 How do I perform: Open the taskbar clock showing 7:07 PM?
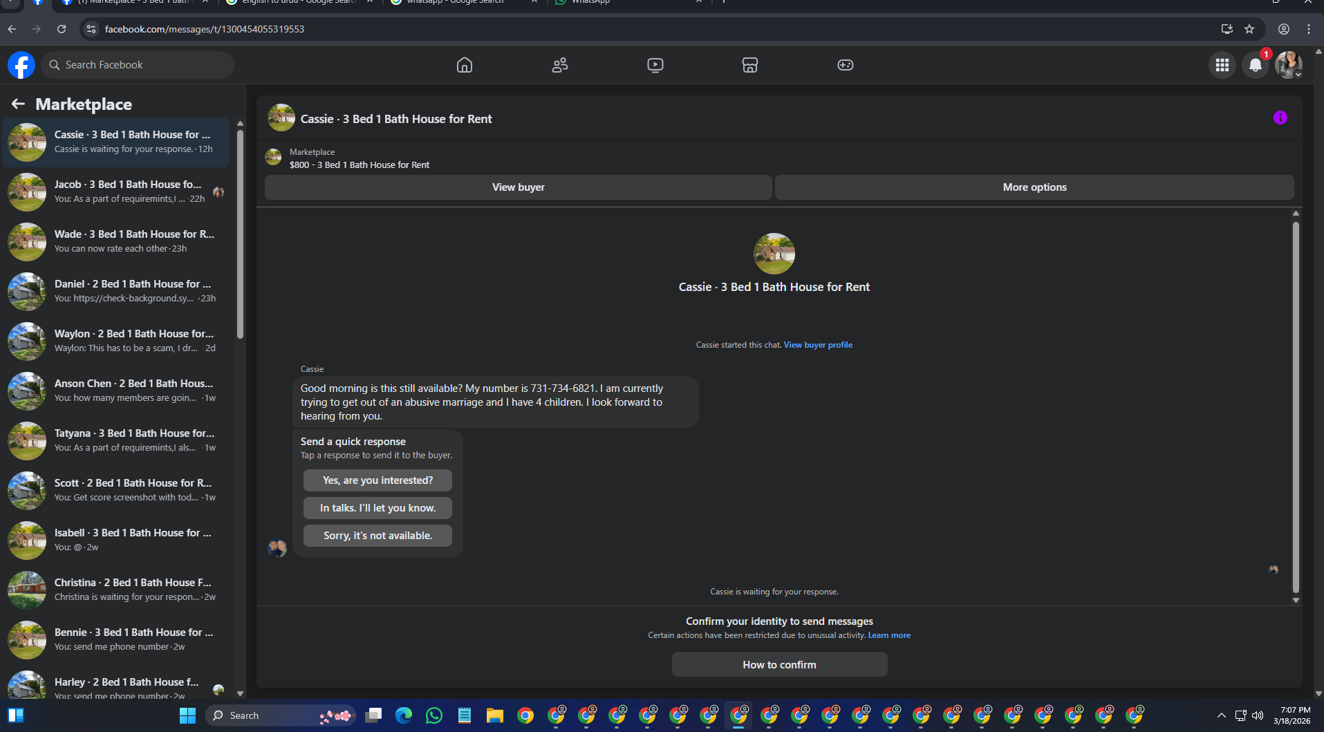pos(1292,715)
